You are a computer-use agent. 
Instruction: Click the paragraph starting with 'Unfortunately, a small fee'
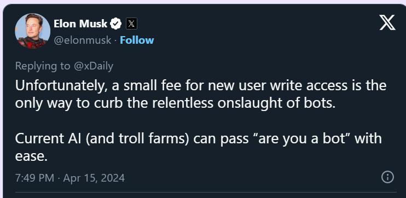coord(201,94)
